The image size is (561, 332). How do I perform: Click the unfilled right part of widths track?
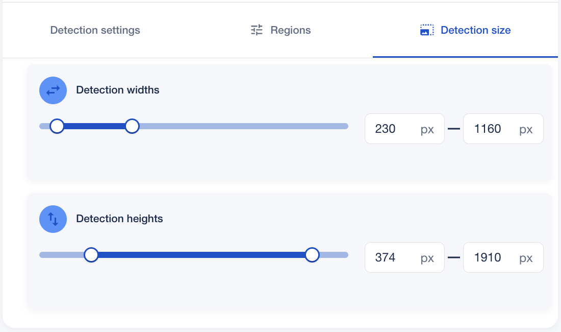240,126
